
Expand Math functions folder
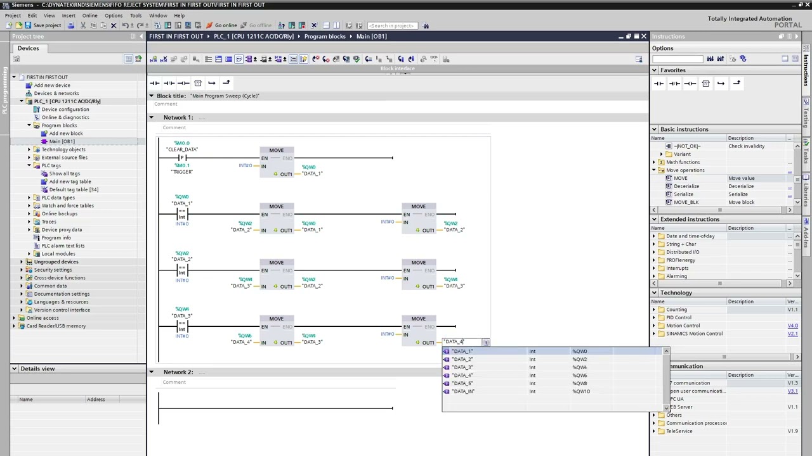pos(654,162)
